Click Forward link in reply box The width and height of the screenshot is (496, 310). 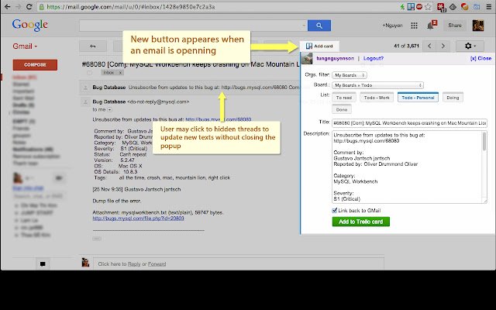(157, 263)
